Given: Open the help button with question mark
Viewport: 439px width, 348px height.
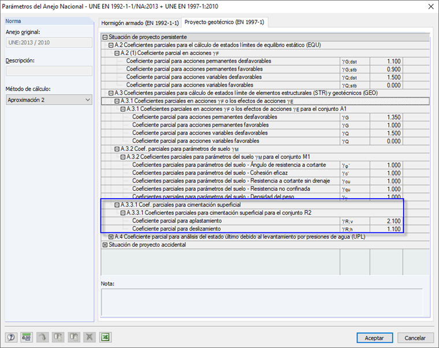Looking at the screenshot, I should pyautogui.click(x=11, y=337).
